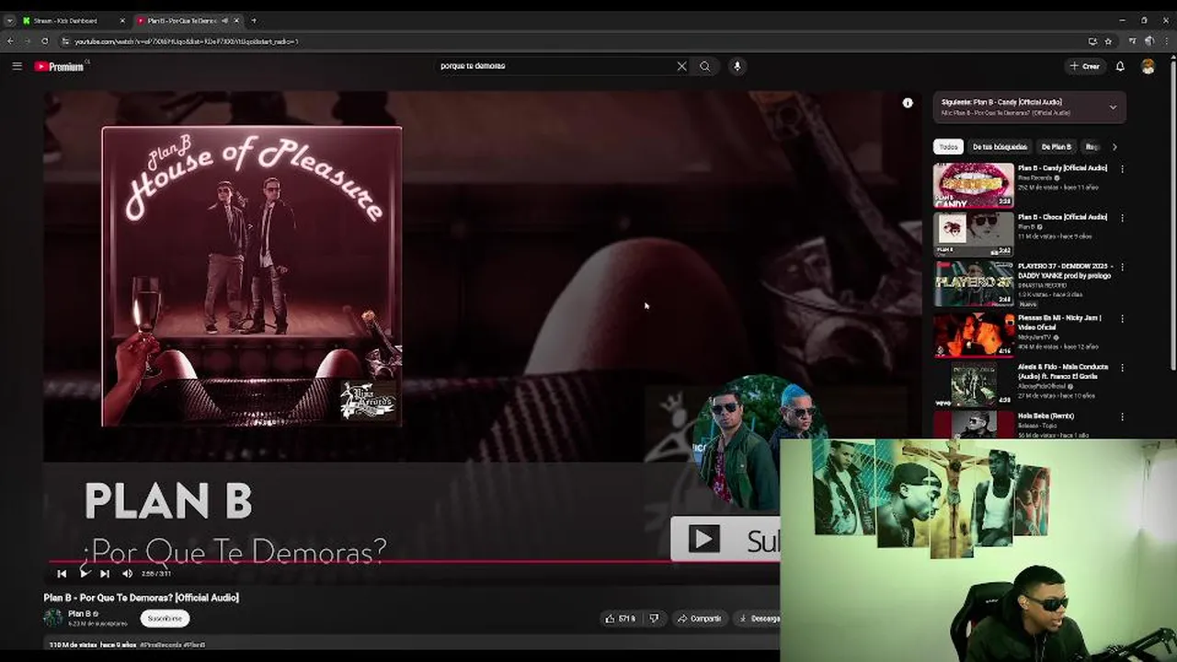Click title Hola Beba (Remix)
The height and width of the screenshot is (662, 1177).
(1046, 416)
